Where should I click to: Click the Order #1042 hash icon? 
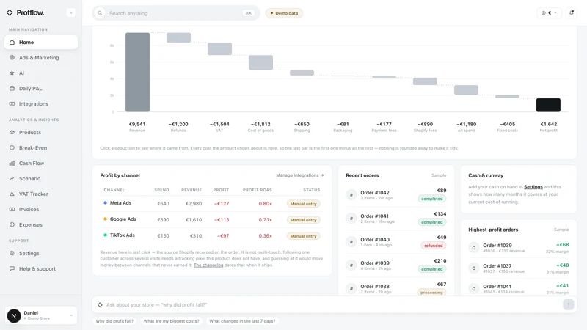[351, 195]
